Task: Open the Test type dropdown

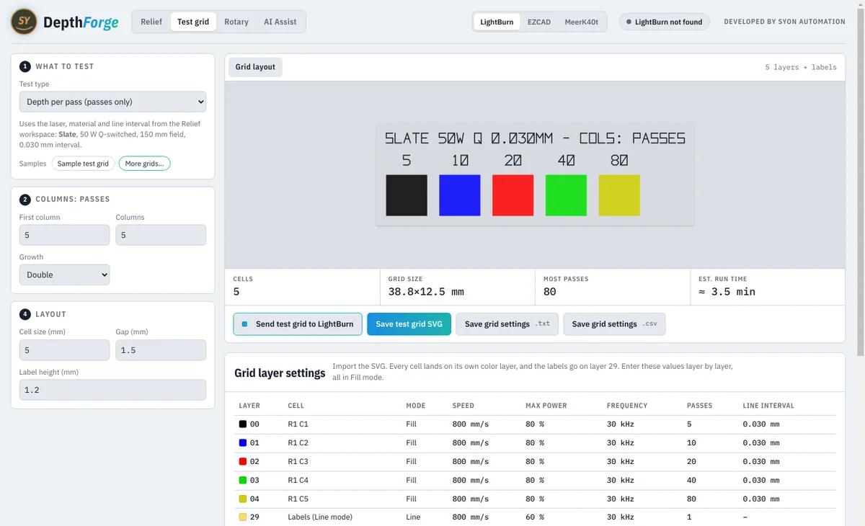Action: click(x=112, y=102)
